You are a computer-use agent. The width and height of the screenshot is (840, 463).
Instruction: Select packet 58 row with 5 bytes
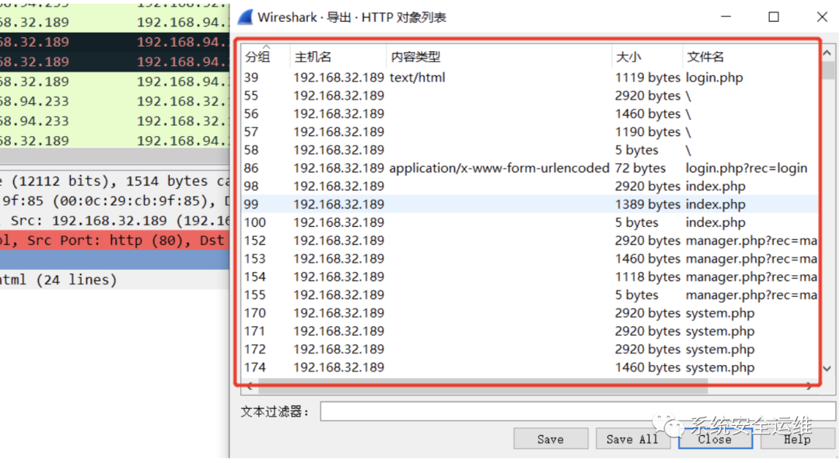pyautogui.click(x=530, y=151)
